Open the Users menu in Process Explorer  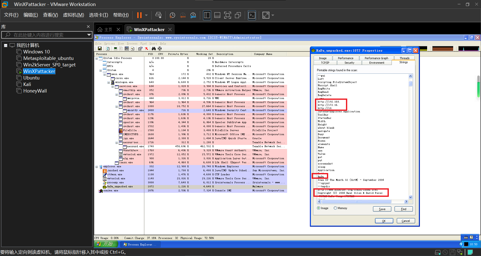(153, 44)
